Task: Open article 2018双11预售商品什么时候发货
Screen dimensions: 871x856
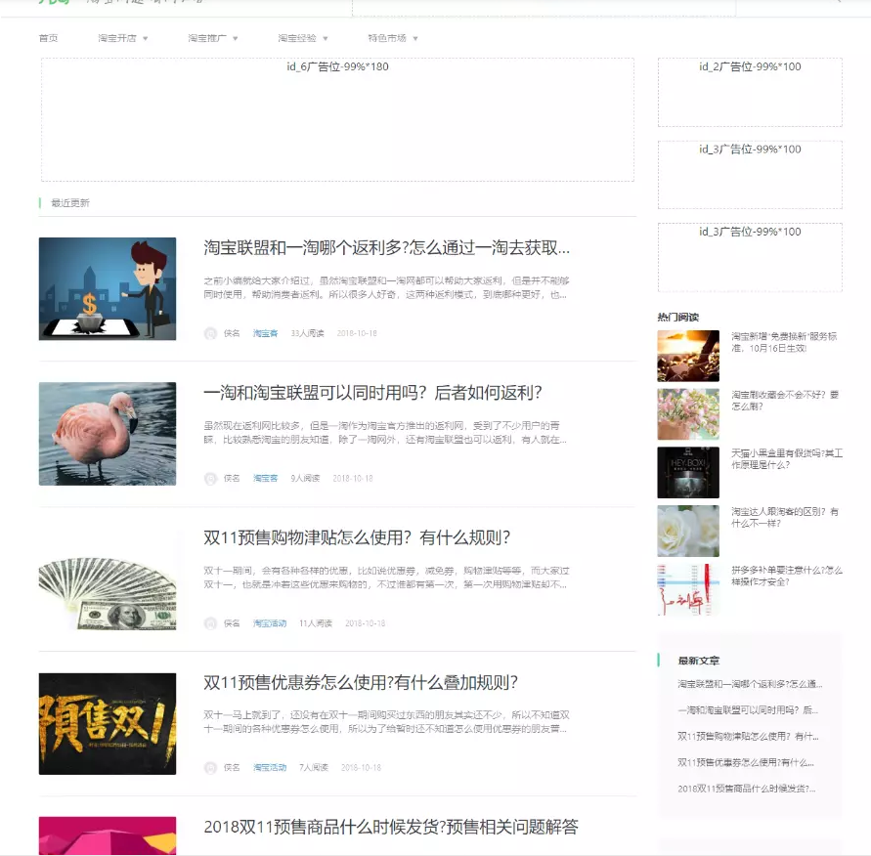Action: click(x=391, y=827)
